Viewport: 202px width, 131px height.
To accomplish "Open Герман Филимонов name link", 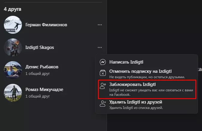I will coord(46,25).
